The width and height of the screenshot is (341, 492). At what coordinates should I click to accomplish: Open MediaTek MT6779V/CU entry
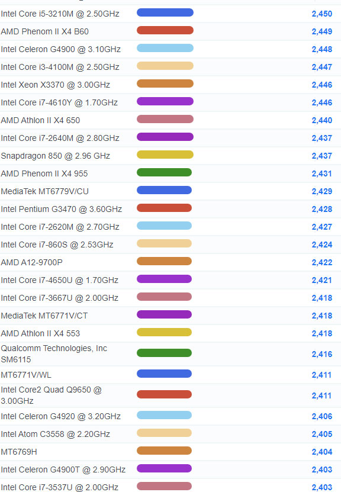tap(44, 191)
